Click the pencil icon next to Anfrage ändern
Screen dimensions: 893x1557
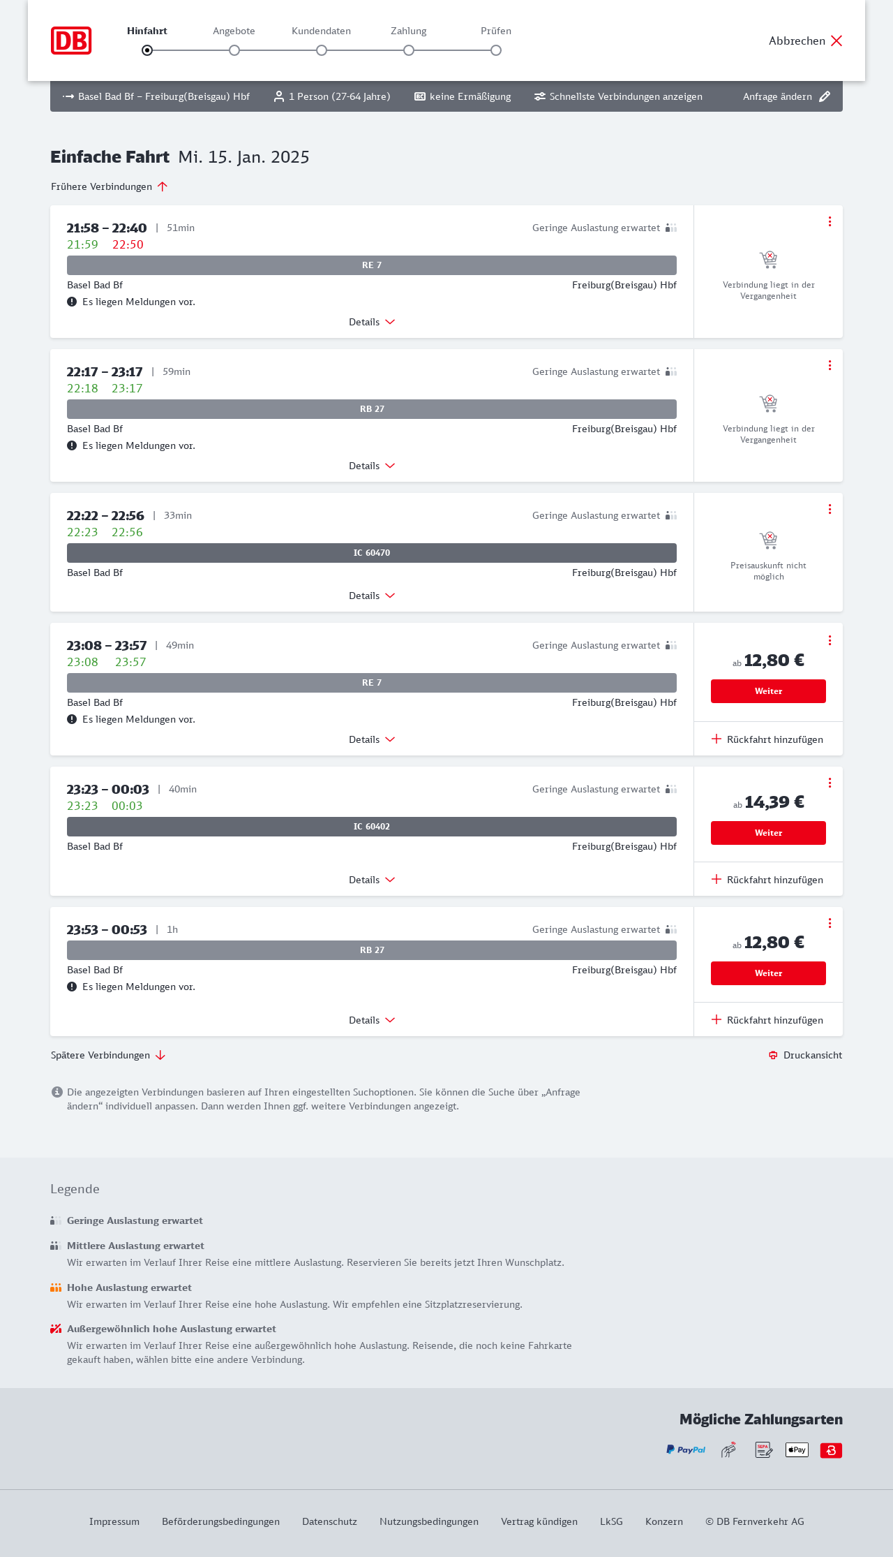[825, 96]
